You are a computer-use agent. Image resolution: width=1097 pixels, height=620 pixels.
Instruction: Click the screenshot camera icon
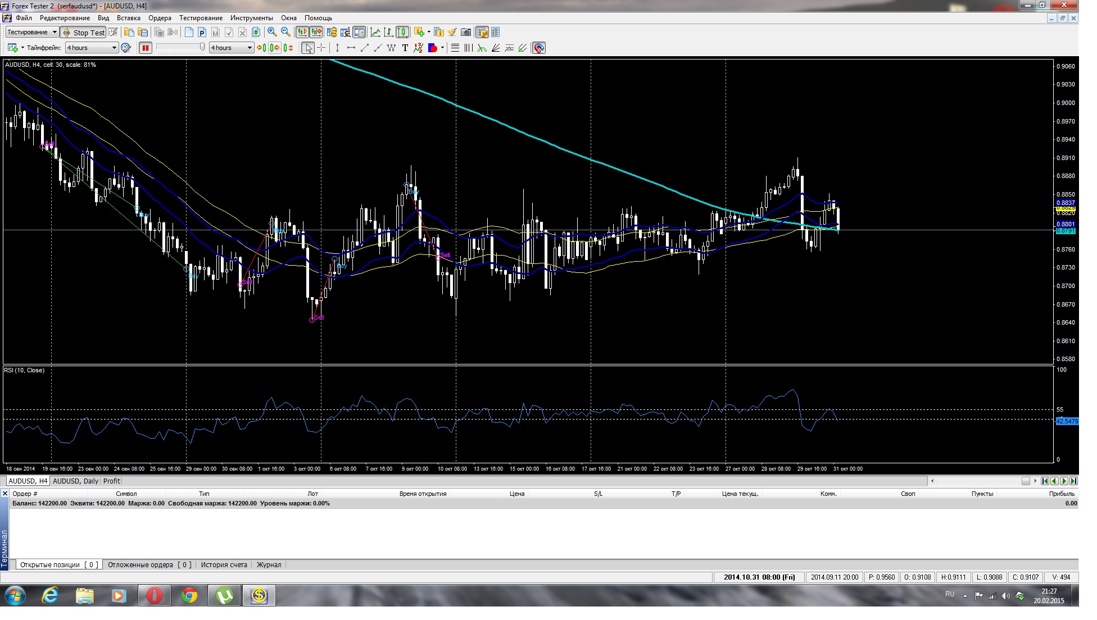click(465, 32)
